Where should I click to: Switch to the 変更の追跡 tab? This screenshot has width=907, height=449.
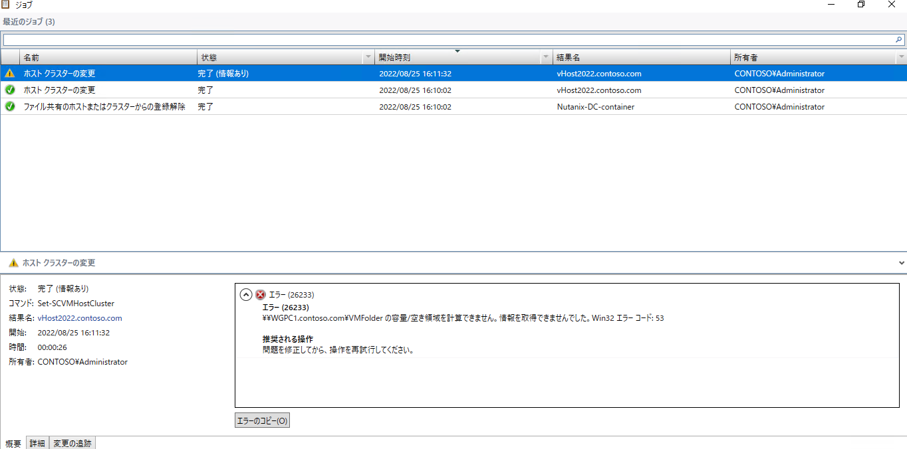(72, 443)
